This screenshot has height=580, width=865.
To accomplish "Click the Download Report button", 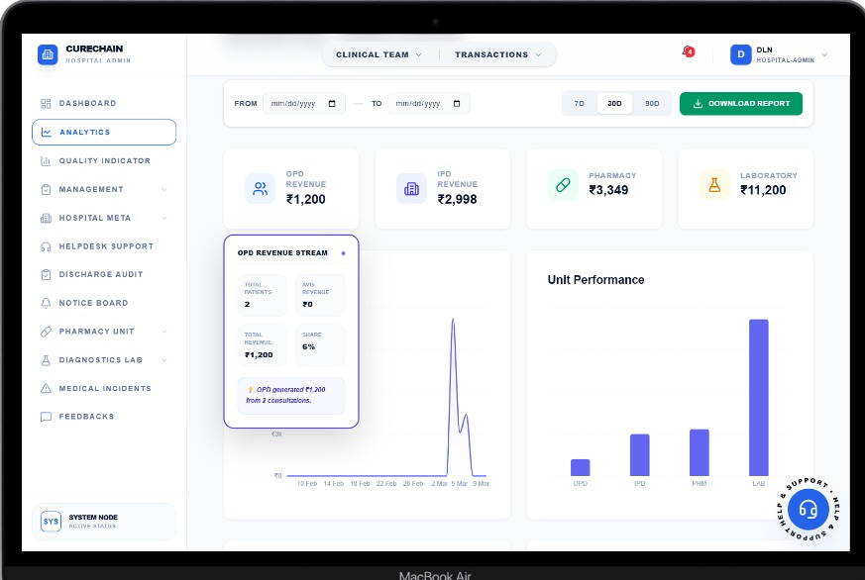I will (741, 103).
